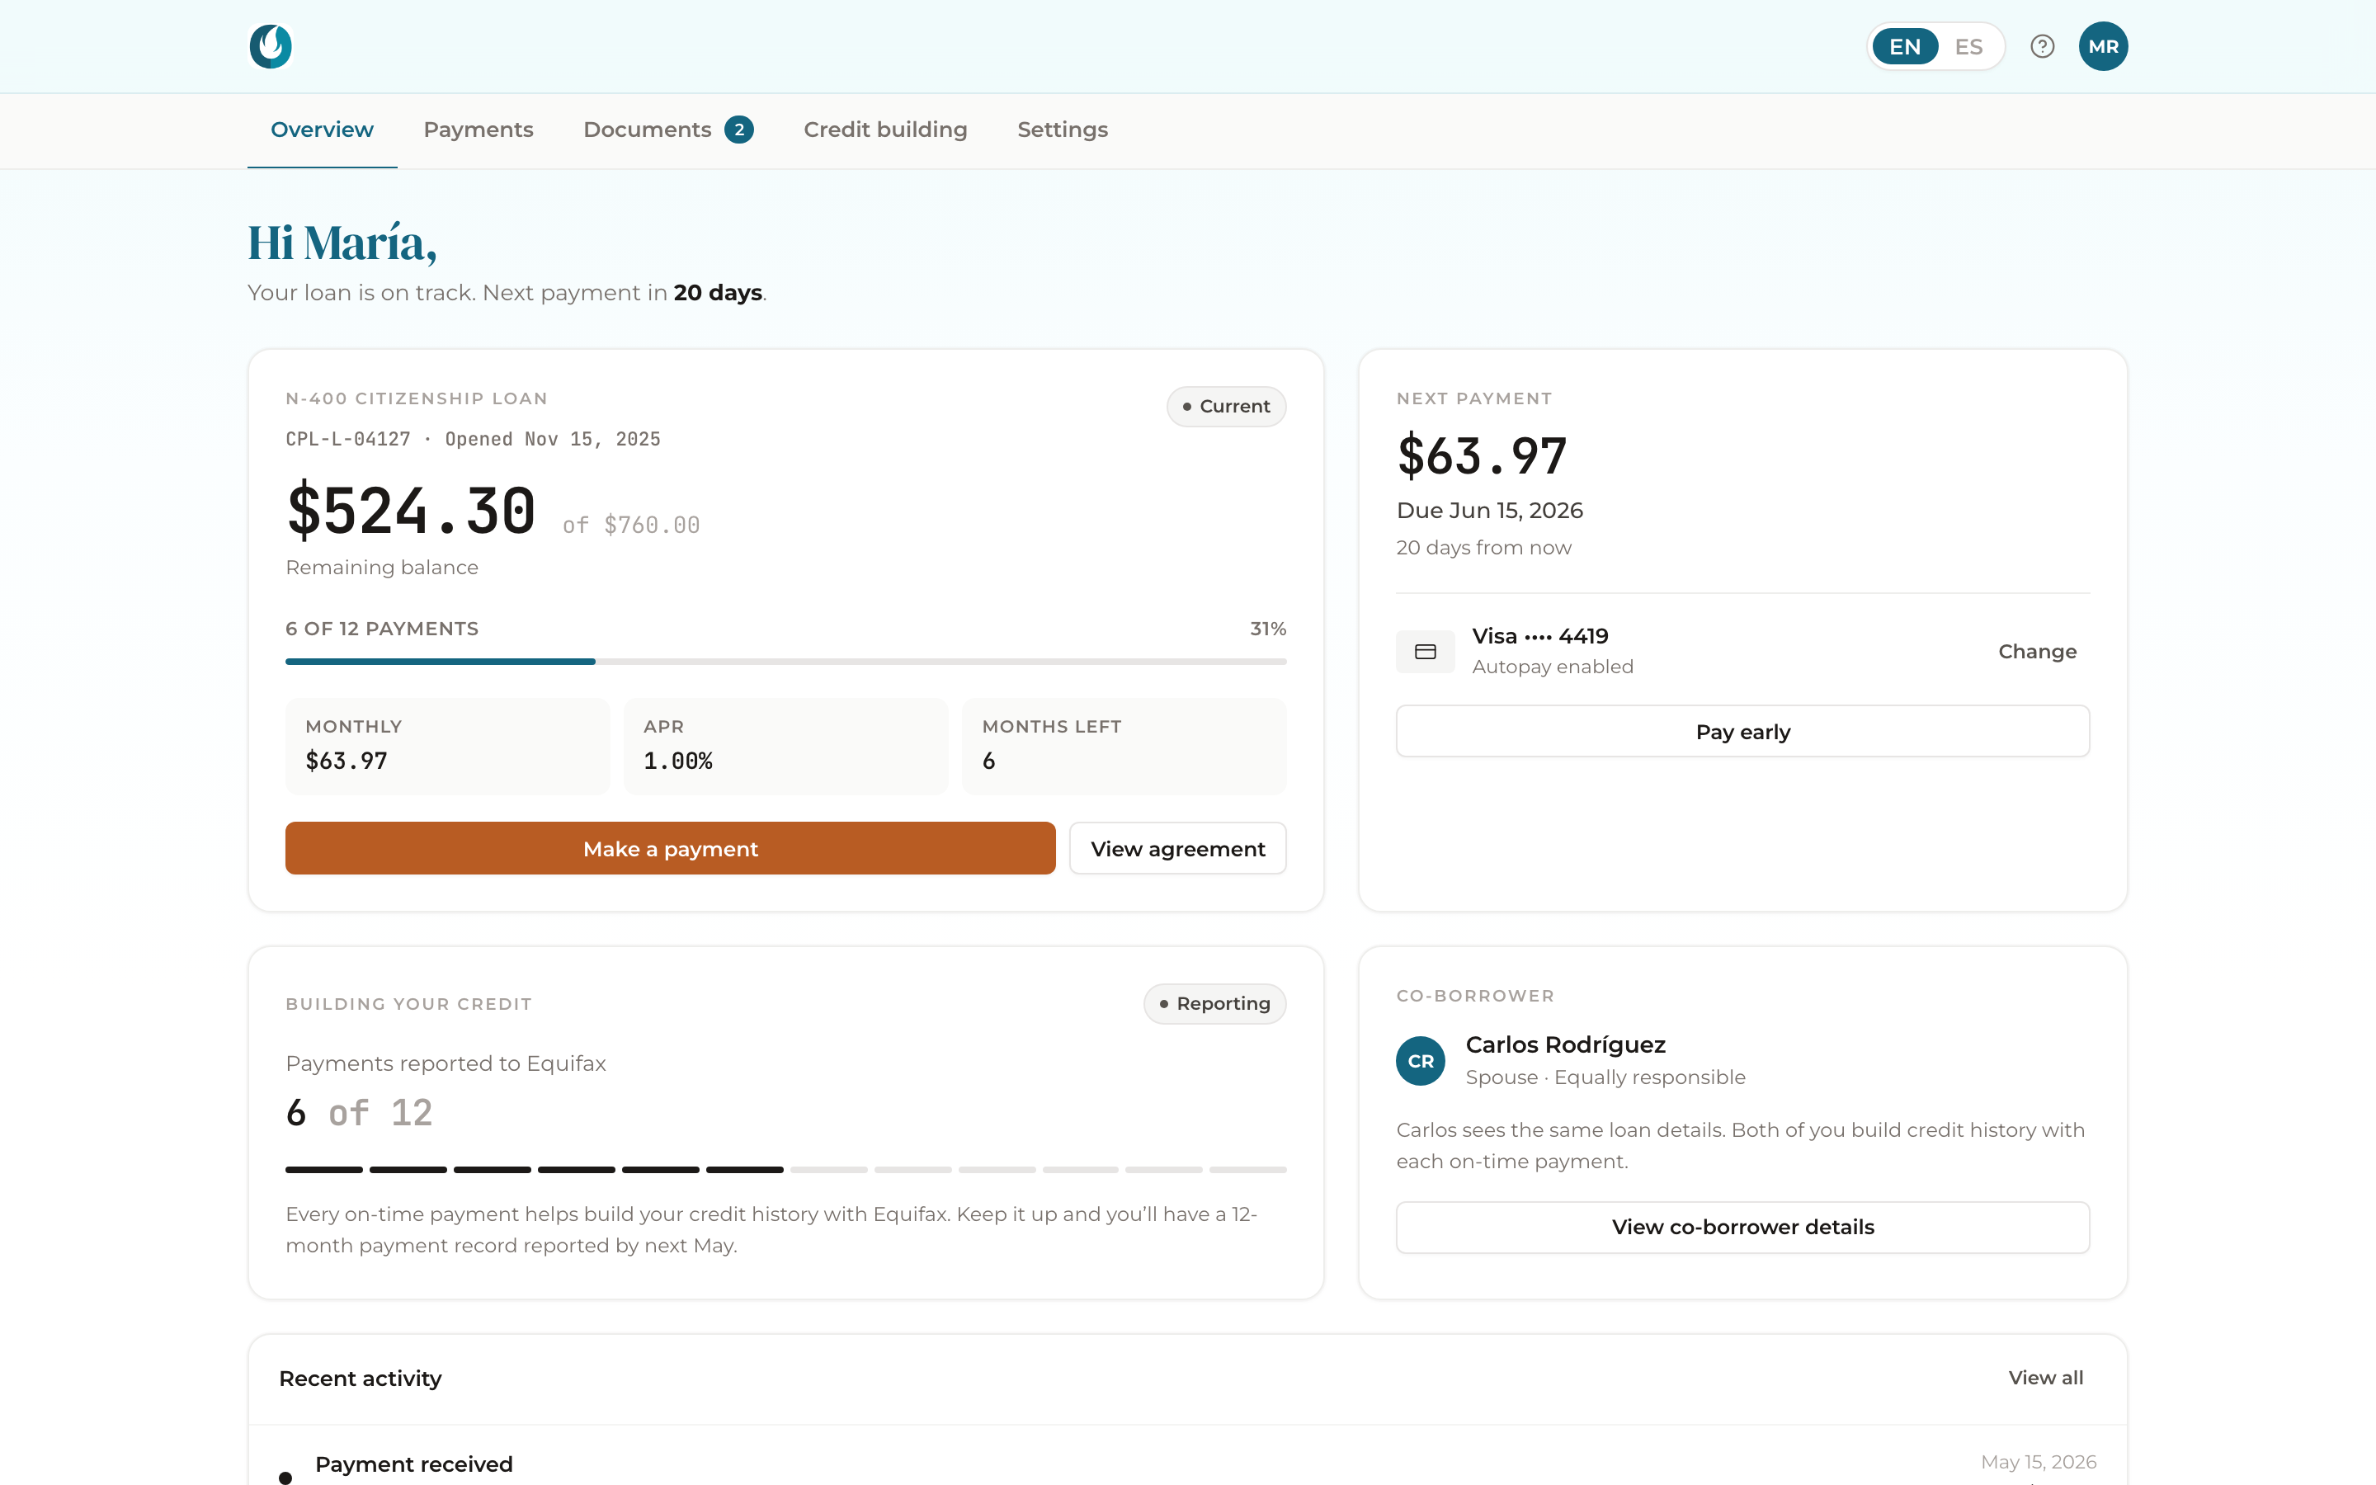Click the credit card icon beside Visa 4419
The height and width of the screenshot is (1485, 2376).
(1426, 651)
